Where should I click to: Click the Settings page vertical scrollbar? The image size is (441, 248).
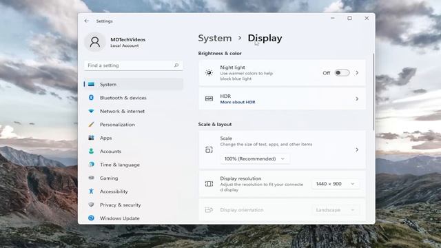[373, 92]
